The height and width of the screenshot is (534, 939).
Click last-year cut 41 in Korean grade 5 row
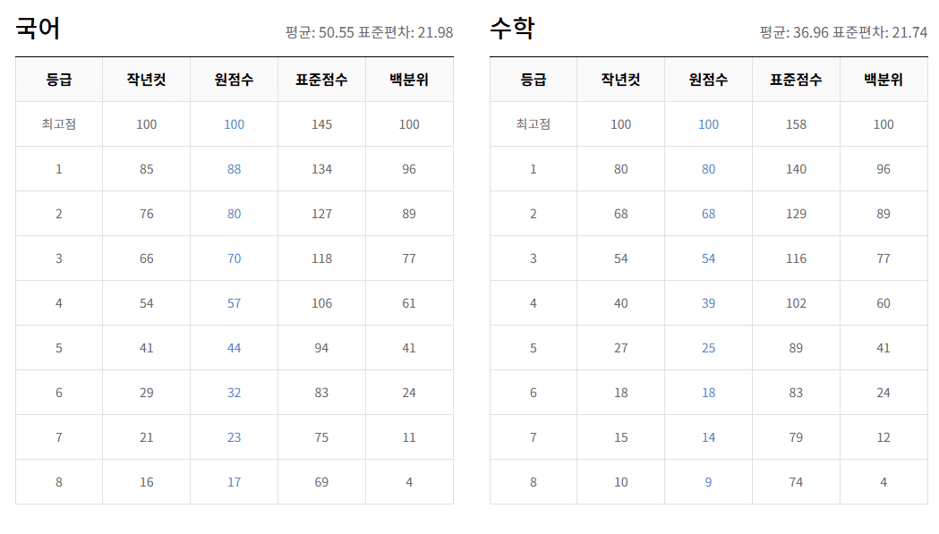tap(145, 347)
